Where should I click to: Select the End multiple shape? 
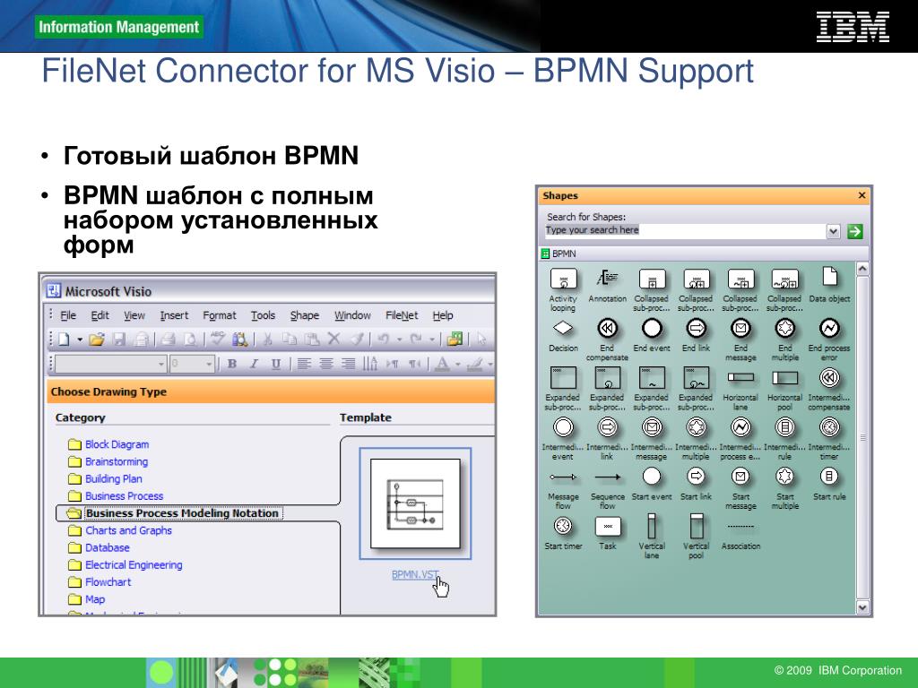pyautogui.click(x=785, y=328)
